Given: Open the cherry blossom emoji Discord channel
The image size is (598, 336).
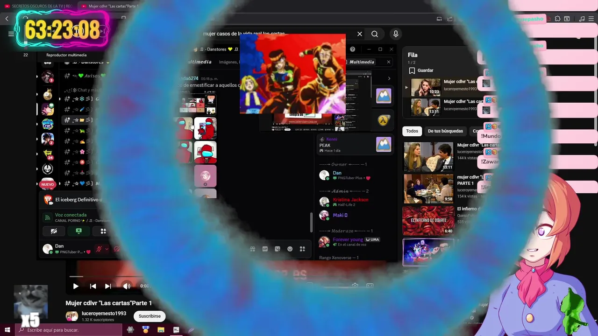Looking at the screenshot, I should click(82, 152).
